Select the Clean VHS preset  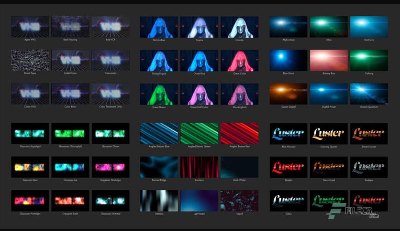click(x=30, y=94)
